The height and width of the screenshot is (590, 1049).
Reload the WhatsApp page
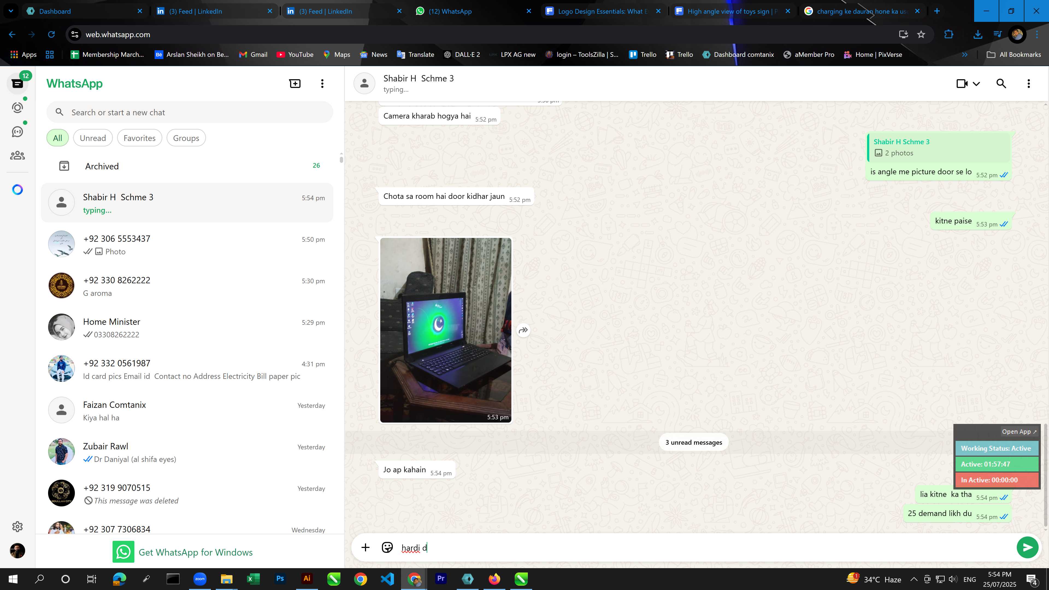point(51,35)
